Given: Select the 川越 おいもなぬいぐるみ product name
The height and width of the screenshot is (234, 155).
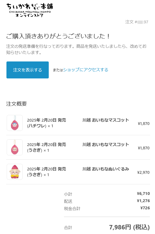Looking at the screenshot, I should coord(106,169).
